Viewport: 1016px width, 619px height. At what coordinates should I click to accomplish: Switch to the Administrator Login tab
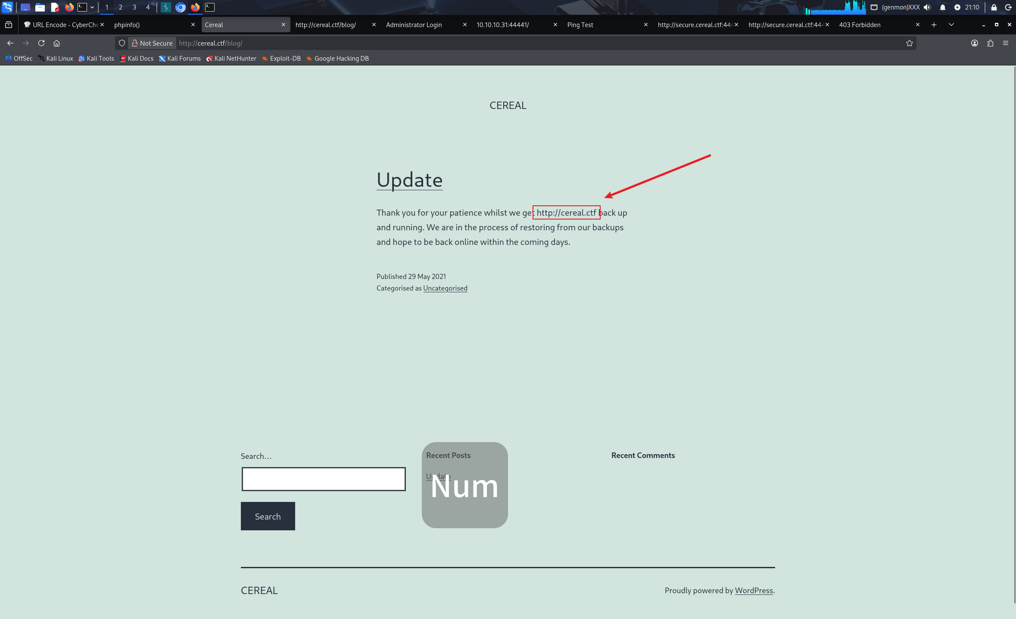point(414,25)
